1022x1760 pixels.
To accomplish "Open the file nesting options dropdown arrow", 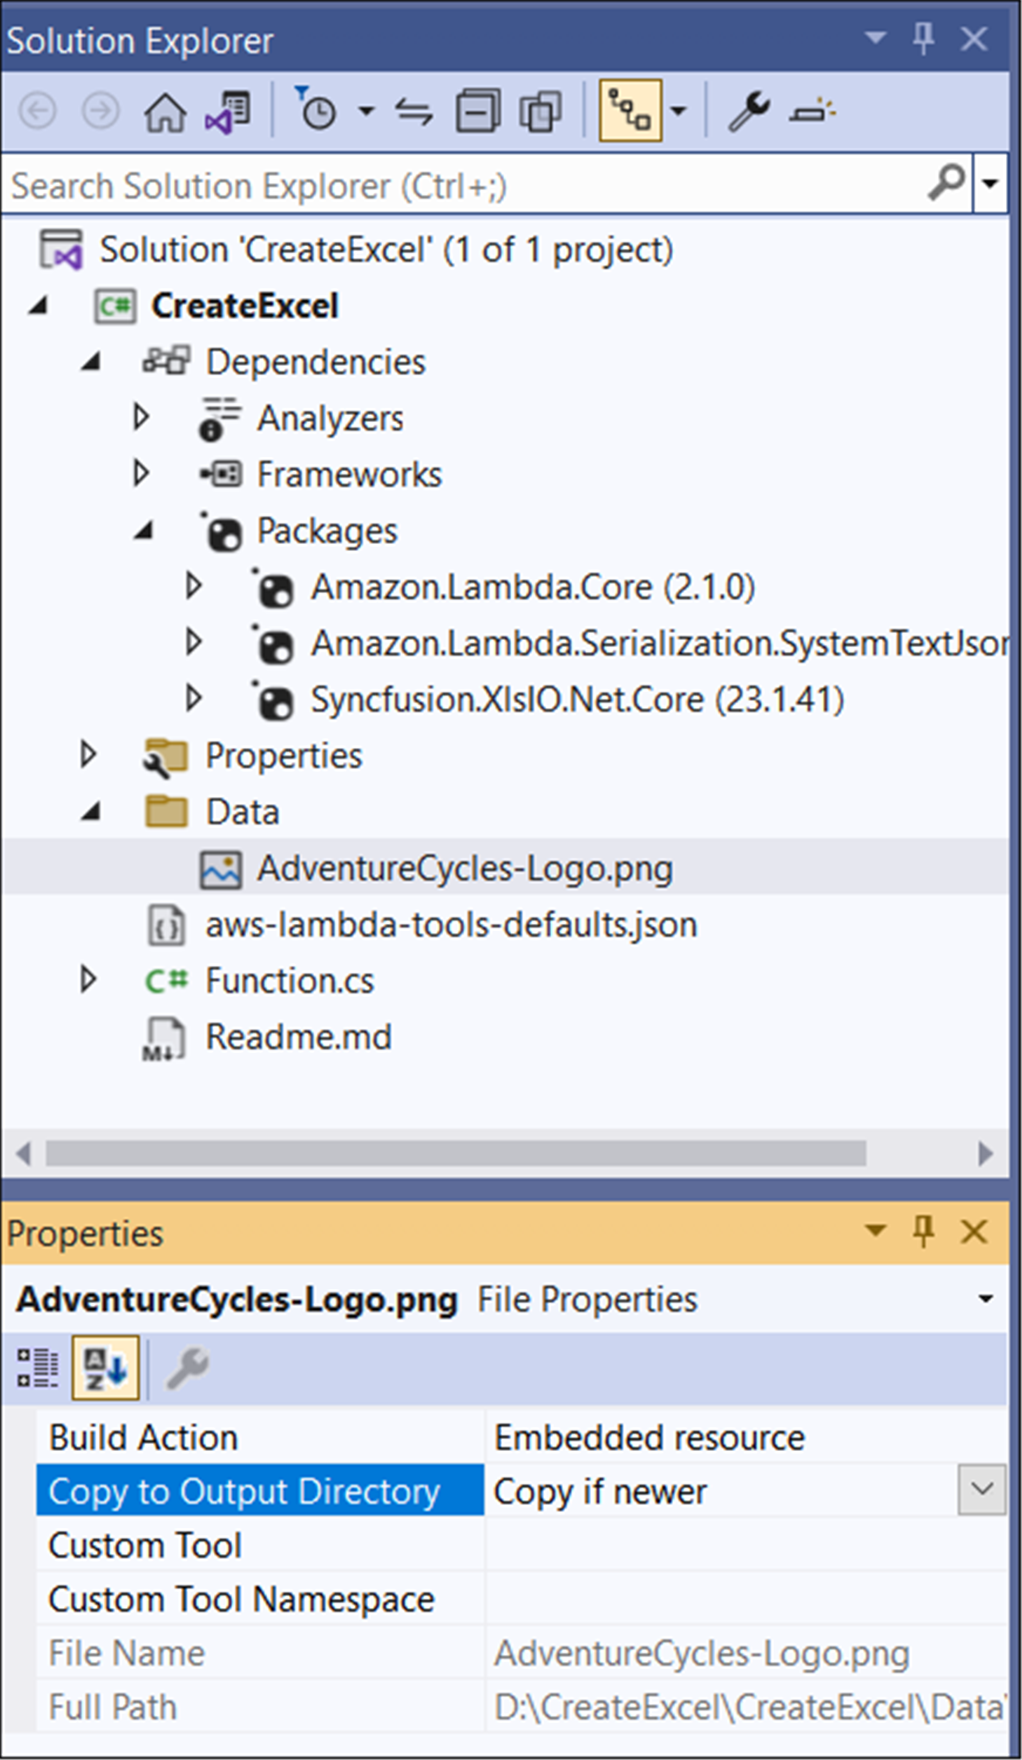I will [x=678, y=110].
